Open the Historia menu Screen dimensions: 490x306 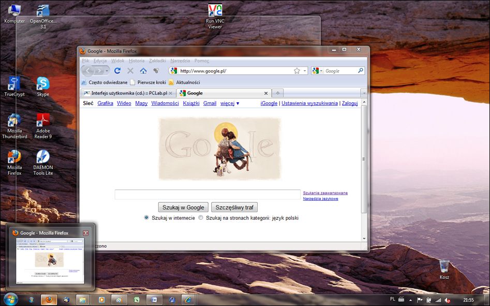[x=137, y=60]
